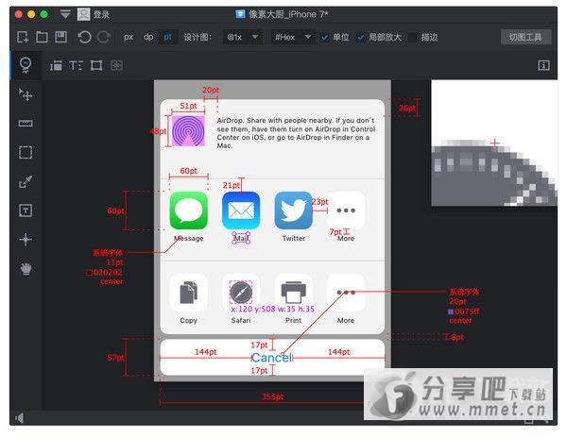Open a folder with the folder icon
567x438 pixels.
click(x=42, y=37)
